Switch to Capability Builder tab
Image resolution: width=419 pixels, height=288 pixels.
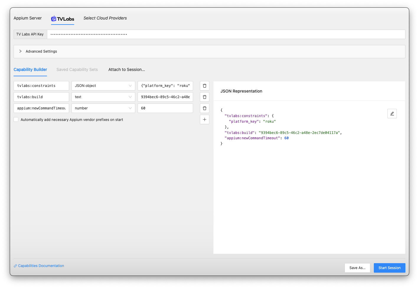point(30,69)
